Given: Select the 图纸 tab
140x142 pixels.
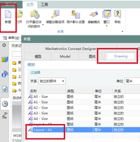Looking at the screenshot, I should 92,56.
